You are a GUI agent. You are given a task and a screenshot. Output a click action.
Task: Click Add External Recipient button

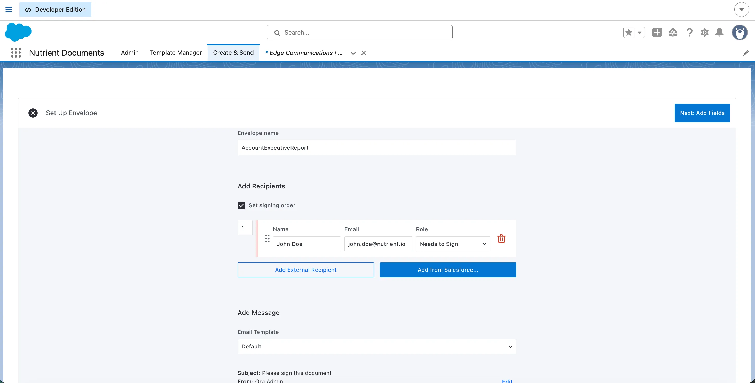coord(306,270)
